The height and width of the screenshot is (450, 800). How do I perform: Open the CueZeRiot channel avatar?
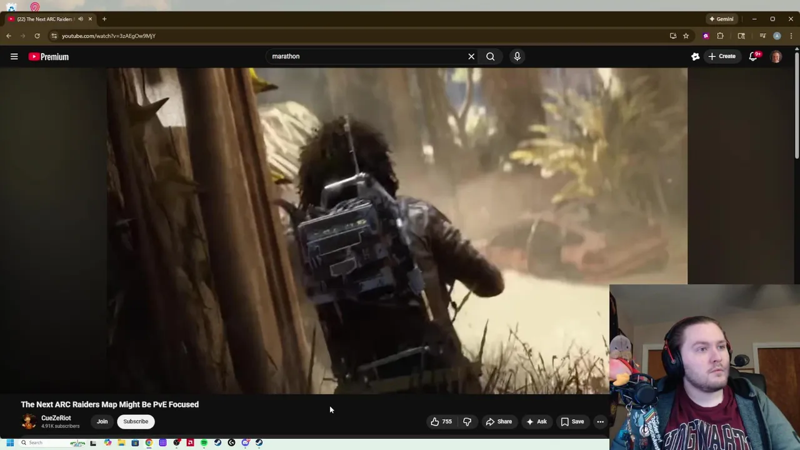(29, 422)
